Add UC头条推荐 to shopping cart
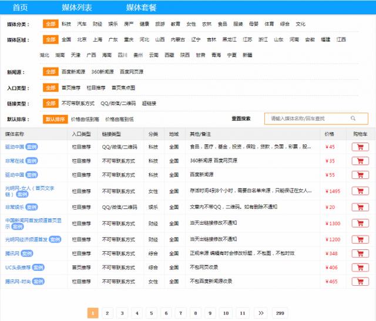The width and height of the screenshot is (376, 321). 360,268
